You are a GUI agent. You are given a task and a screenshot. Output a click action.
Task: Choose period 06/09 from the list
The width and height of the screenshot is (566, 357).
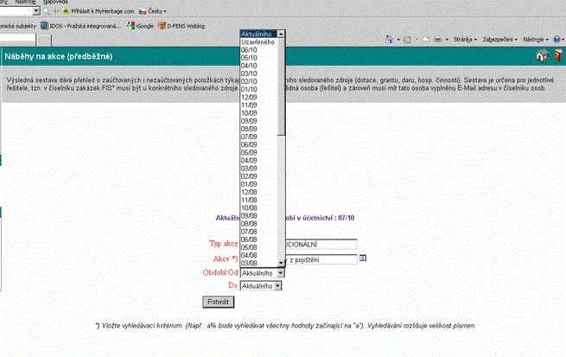259,144
